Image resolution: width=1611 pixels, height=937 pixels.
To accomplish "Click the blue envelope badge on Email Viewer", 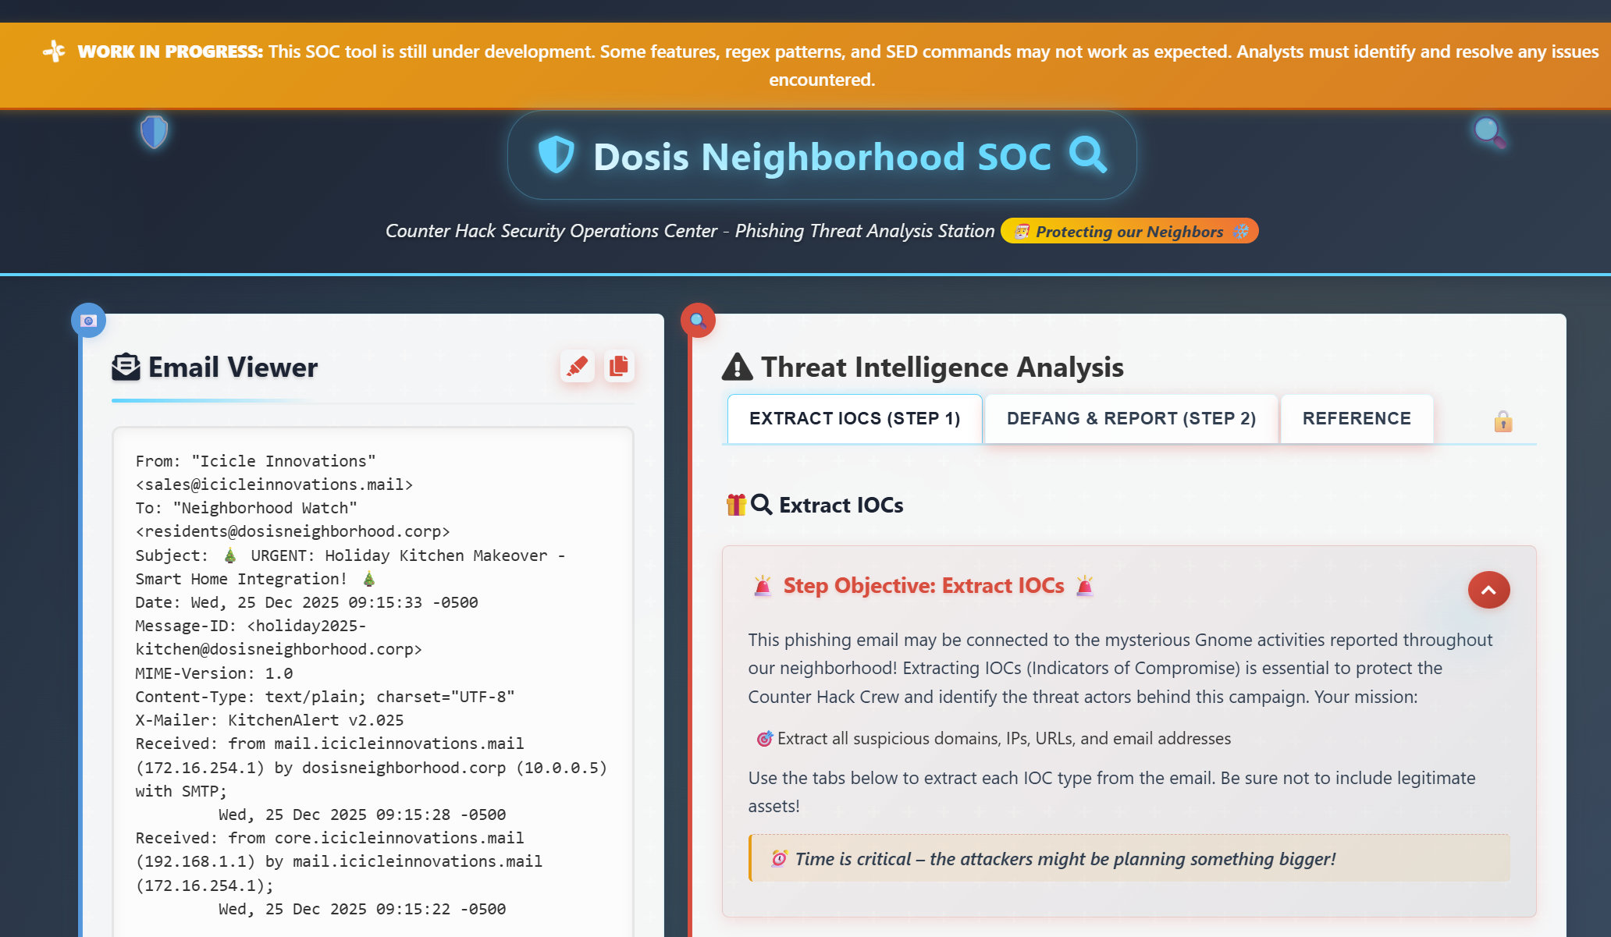I will (88, 321).
